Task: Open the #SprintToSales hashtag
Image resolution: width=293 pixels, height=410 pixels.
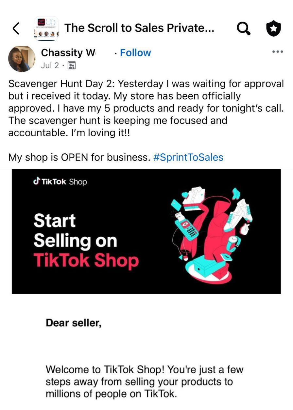Action: (188, 157)
